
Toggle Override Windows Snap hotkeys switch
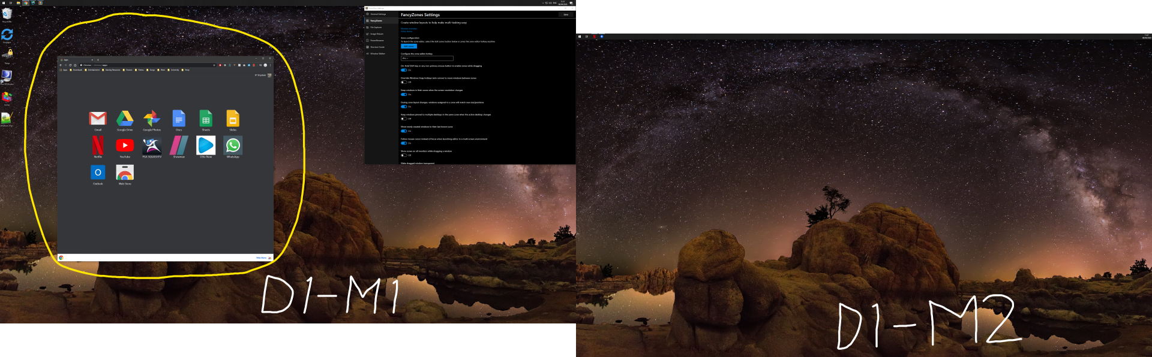pyautogui.click(x=404, y=82)
